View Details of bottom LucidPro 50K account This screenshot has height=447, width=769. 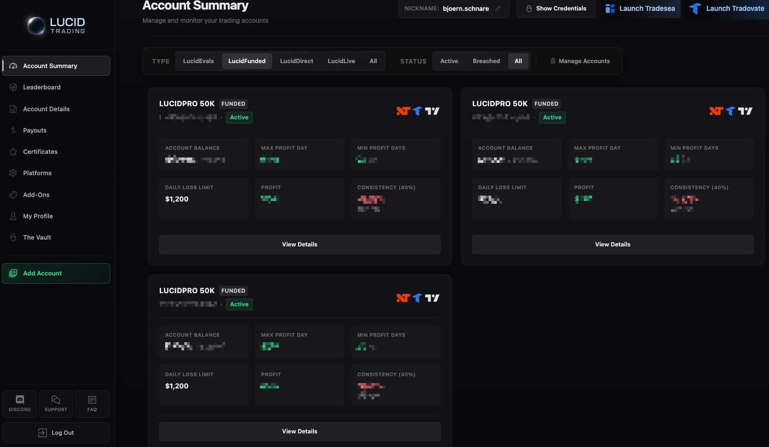pyautogui.click(x=300, y=432)
